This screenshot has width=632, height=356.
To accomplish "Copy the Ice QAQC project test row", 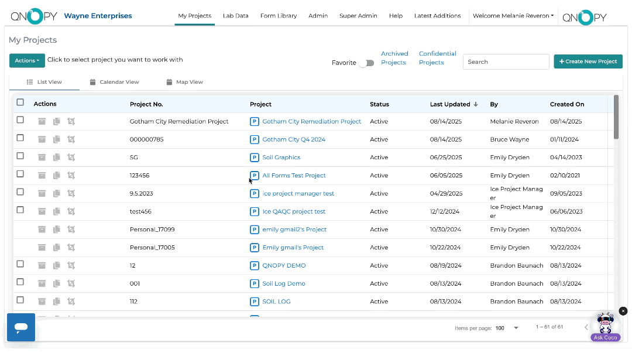I will pos(56,211).
